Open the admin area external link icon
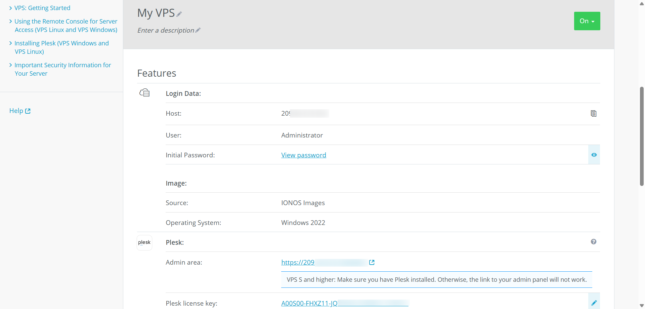Viewport: 645px width, 309px height. [x=372, y=262]
